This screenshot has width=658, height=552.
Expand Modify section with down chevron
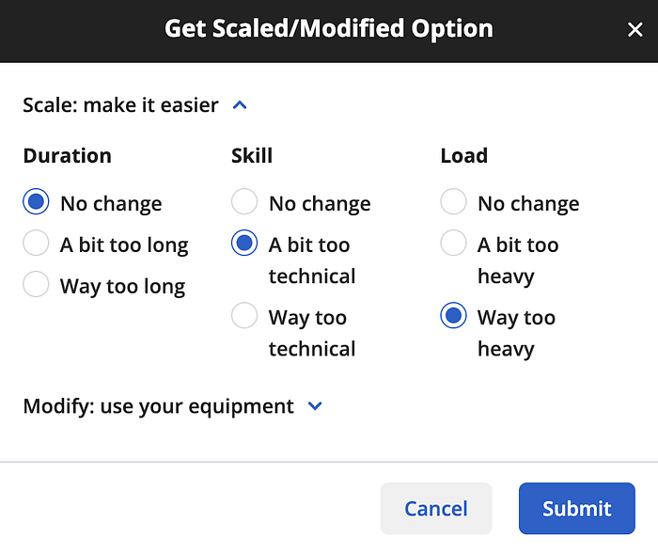[315, 406]
